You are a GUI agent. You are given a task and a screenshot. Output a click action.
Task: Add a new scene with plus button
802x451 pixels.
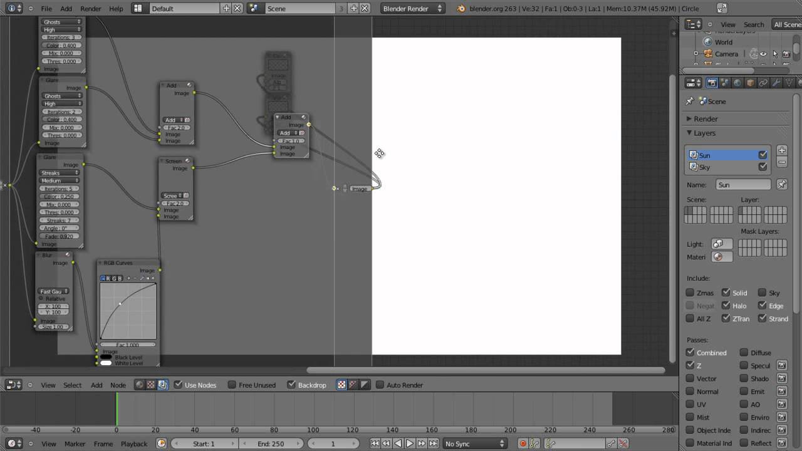pyautogui.click(x=353, y=8)
